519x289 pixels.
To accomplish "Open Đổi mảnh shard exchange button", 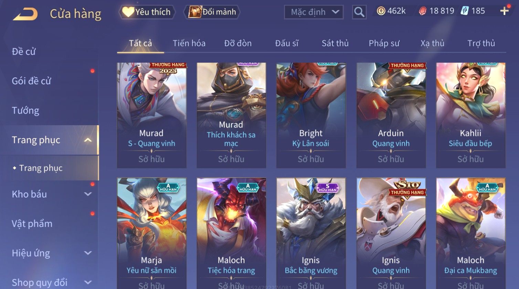I will pyautogui.click(x=212, y=12).
